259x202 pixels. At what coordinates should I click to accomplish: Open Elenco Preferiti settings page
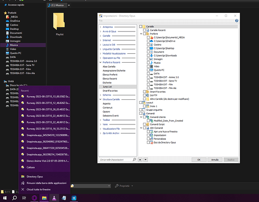coord(110,75)
